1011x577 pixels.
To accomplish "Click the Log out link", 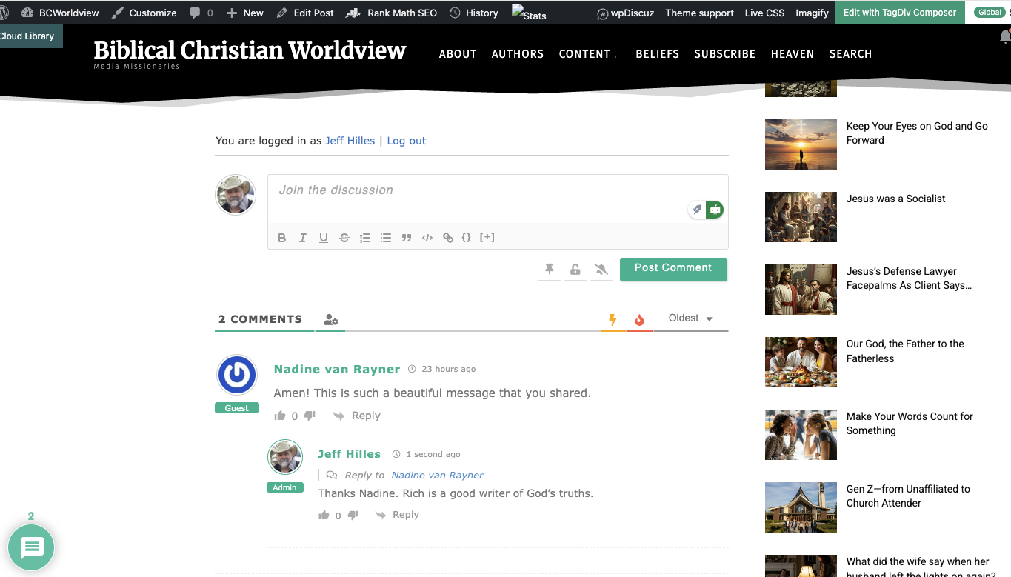I will [x=407, y=141].
